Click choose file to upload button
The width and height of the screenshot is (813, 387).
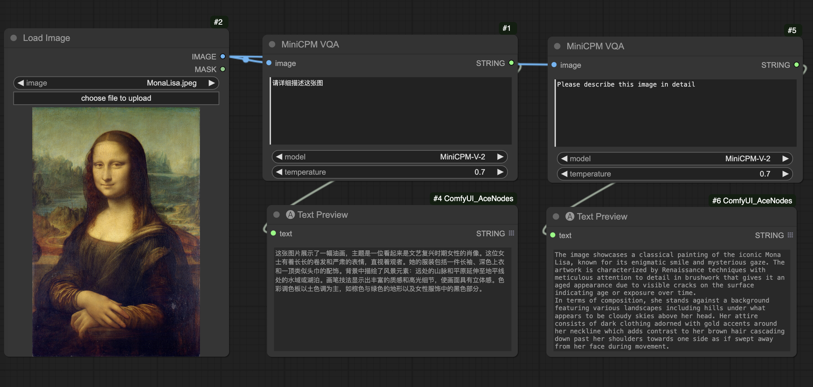116,98
